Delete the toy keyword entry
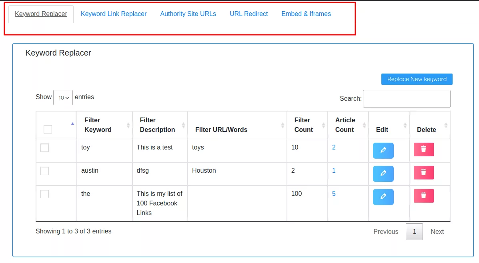 [423, 149]
